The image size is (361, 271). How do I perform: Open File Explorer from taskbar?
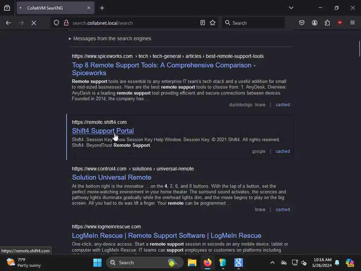coord(192,263)
